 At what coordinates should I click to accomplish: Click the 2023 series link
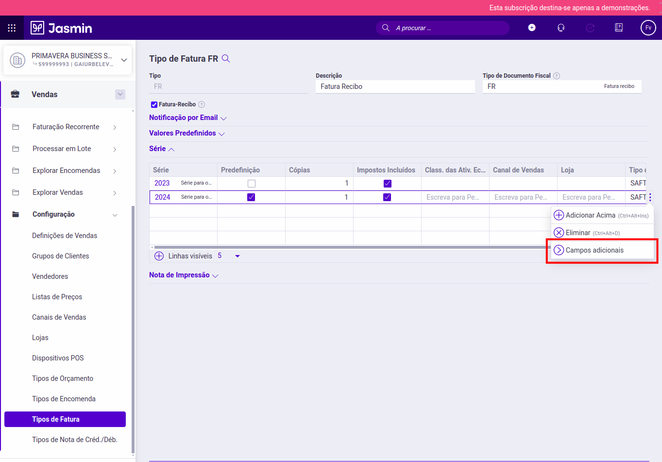(162, 183)
